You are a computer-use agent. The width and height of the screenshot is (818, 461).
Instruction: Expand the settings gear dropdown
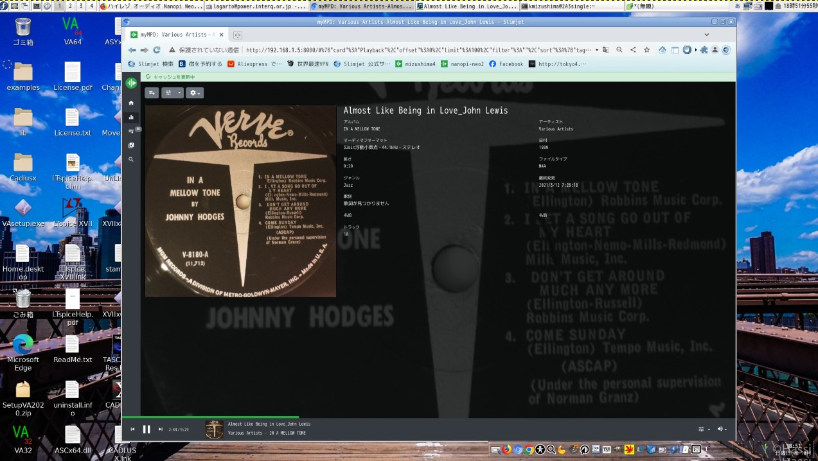pos(195,93)
